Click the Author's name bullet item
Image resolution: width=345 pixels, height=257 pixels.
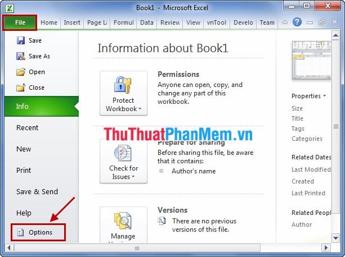194,171
